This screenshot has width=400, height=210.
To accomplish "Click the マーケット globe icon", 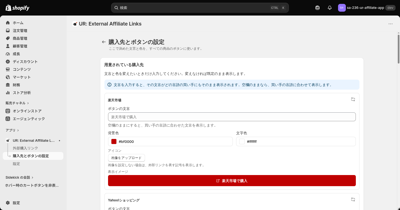I will click(x=8, y=77).
